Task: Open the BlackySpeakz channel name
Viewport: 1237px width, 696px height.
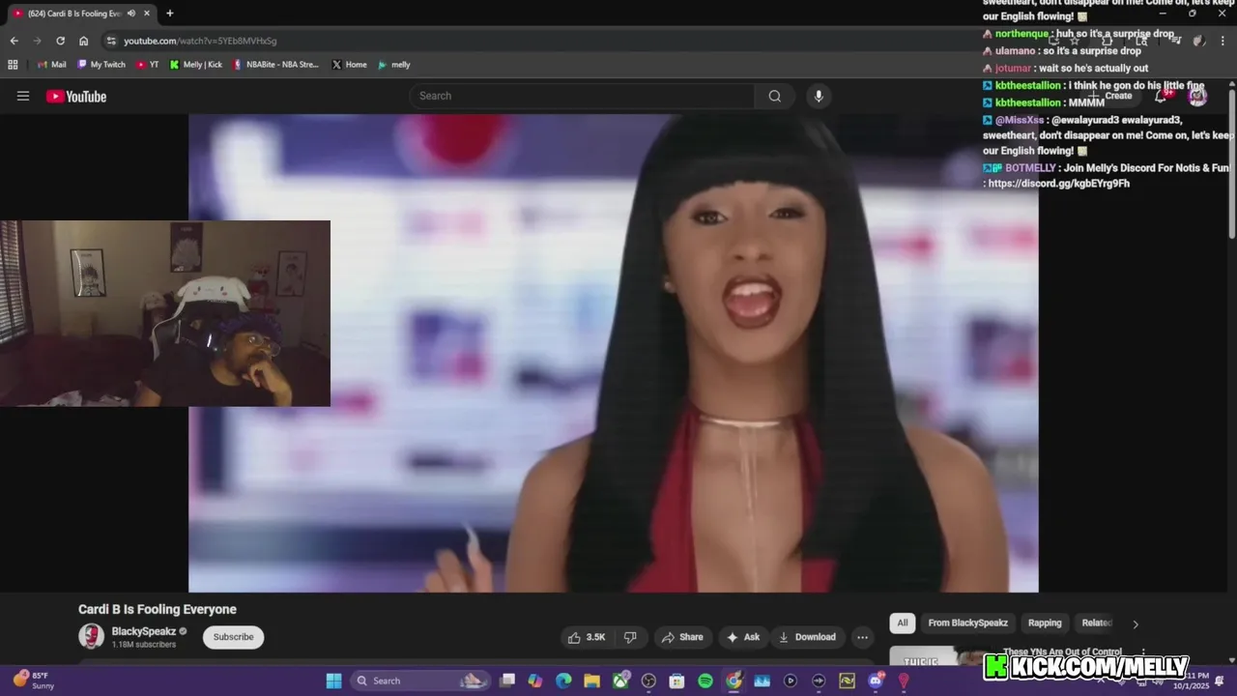Action: pyautogui.click(x=144, y=631)
